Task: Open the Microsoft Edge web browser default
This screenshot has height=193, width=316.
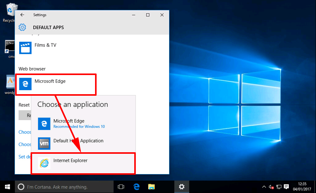Action: [56, 84]
